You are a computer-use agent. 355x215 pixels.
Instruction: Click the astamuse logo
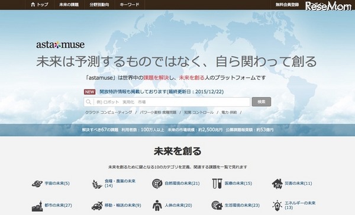point(60,44)
